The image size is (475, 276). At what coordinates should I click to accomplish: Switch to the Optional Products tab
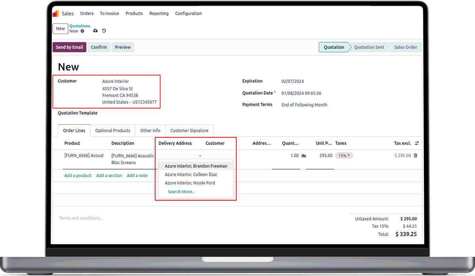coord(112,131)
